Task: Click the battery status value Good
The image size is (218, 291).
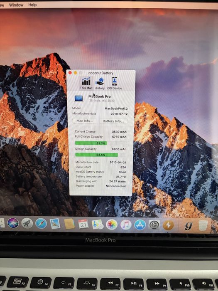Action: tap(122, 172)
